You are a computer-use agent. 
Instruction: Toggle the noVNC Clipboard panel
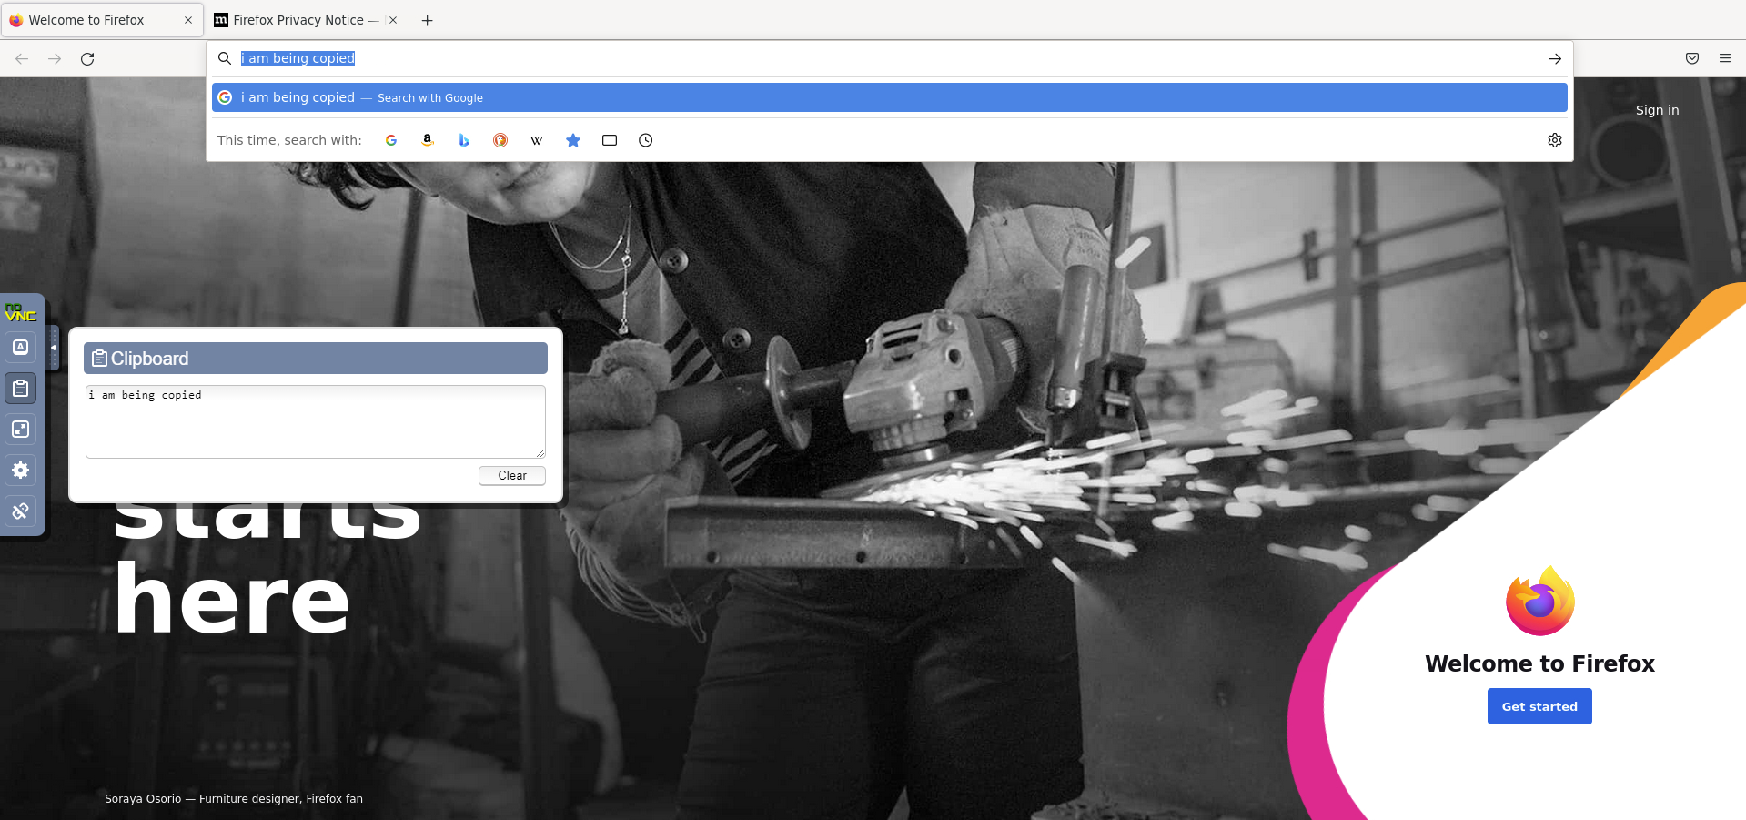tap(20, 388)
